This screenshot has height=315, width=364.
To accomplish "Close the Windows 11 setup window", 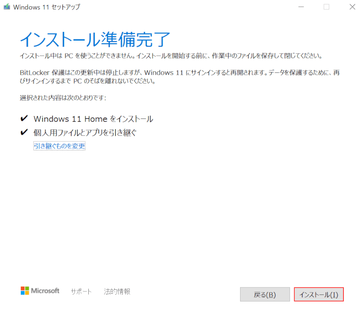I will (353, 7).
